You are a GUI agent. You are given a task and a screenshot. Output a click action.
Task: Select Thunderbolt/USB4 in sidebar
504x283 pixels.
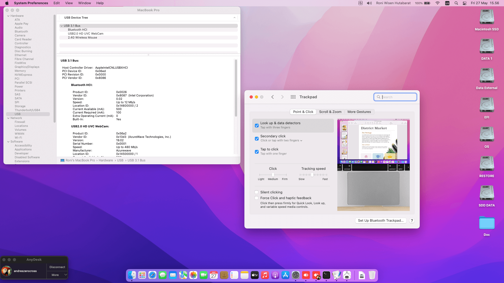click(x=27, y=110)
